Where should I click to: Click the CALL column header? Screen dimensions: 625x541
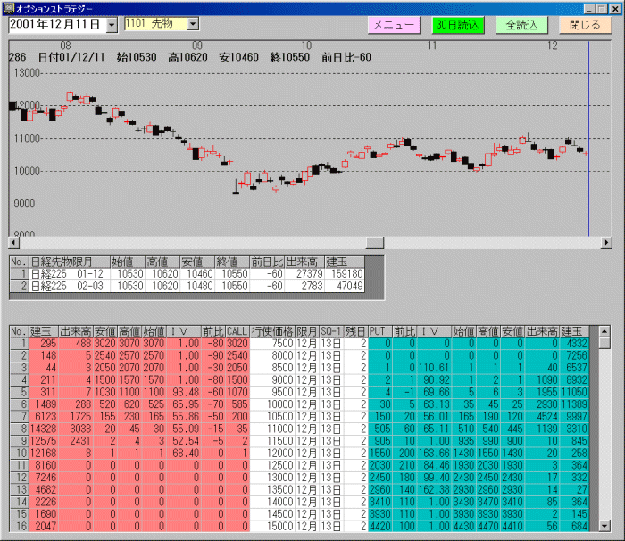coord(237,331)
